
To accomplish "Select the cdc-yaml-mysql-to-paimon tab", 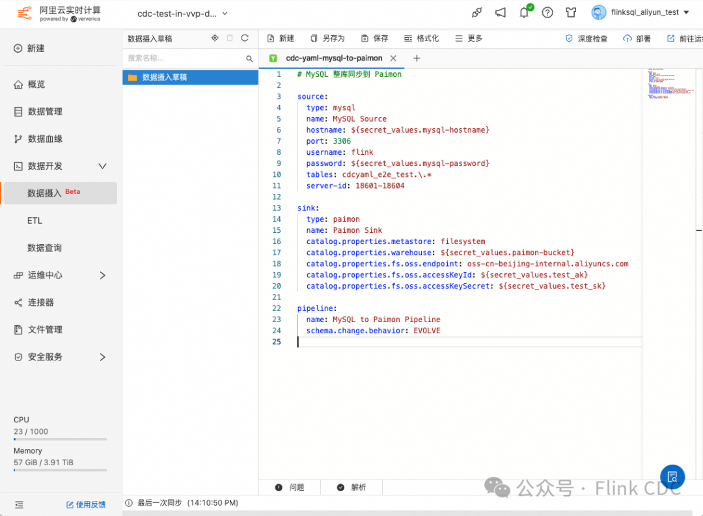I will pos(334,59).
